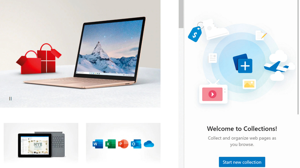Click the Collections pane scrollbar
The image size is (300, 168).
pyautogui.click(x=298, y=57)
